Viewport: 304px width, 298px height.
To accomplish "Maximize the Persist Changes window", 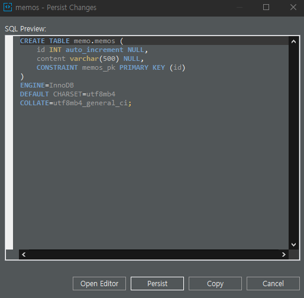I will (x=266, y=7).
